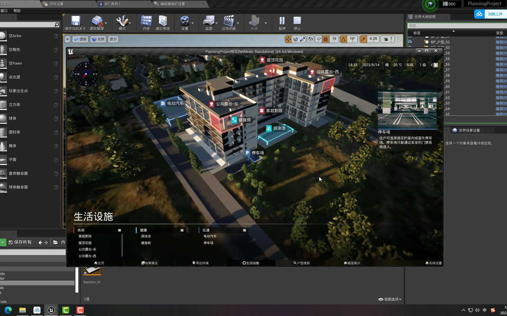Open the Source Control toolbar icon

[97, 23]
